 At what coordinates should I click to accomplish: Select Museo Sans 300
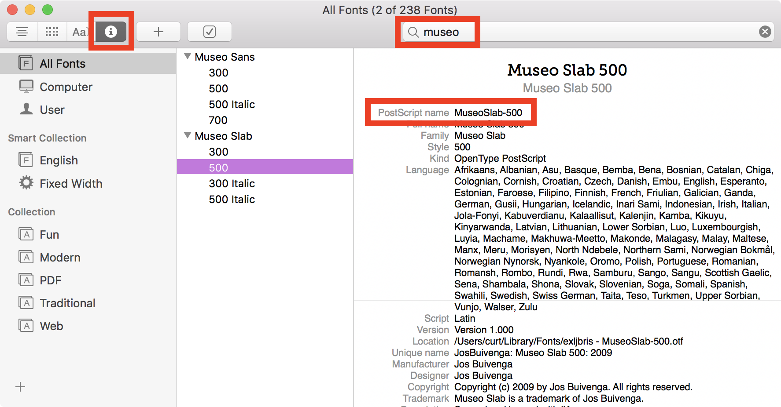point(265,73)
